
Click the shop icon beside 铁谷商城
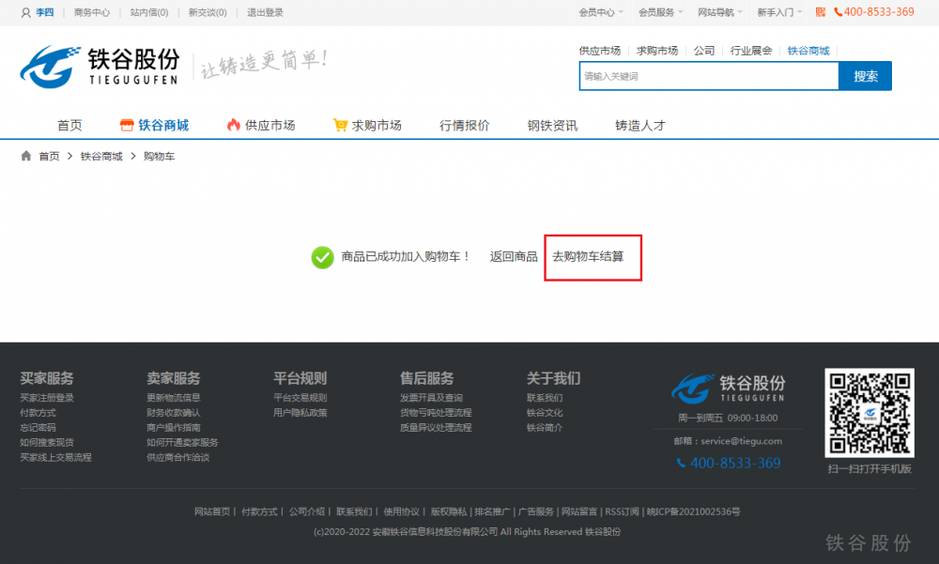(x=127, y=125)
